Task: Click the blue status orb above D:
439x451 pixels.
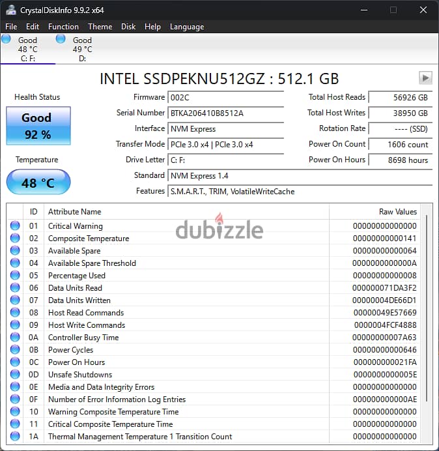Action: click(61, 39)
